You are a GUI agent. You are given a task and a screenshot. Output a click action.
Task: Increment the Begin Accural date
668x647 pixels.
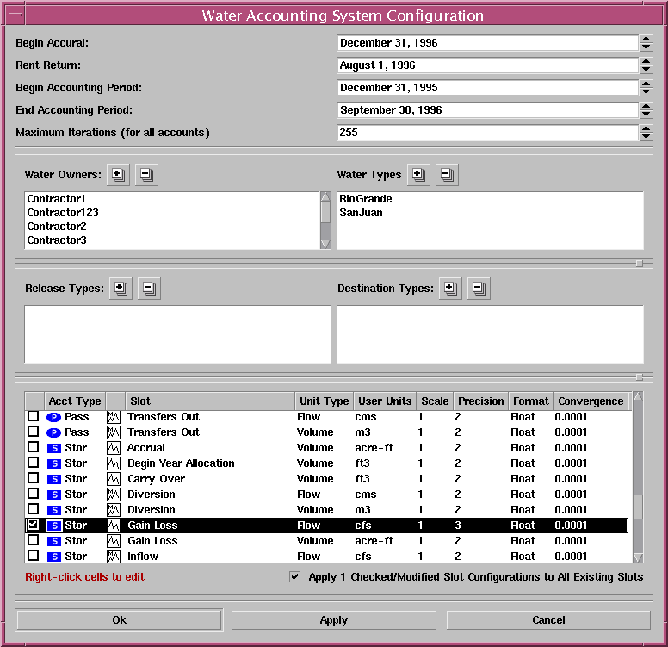click(646, 39)
